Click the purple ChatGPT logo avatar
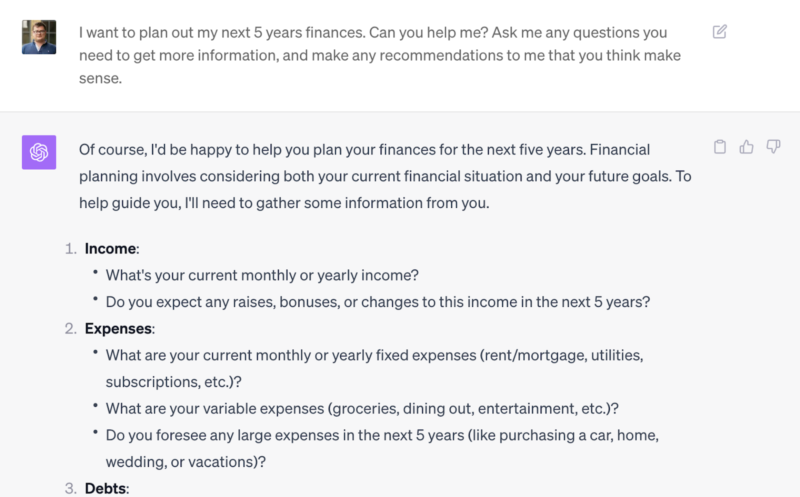Viewport: 800px width, 497px height. [x=39, y=152]
